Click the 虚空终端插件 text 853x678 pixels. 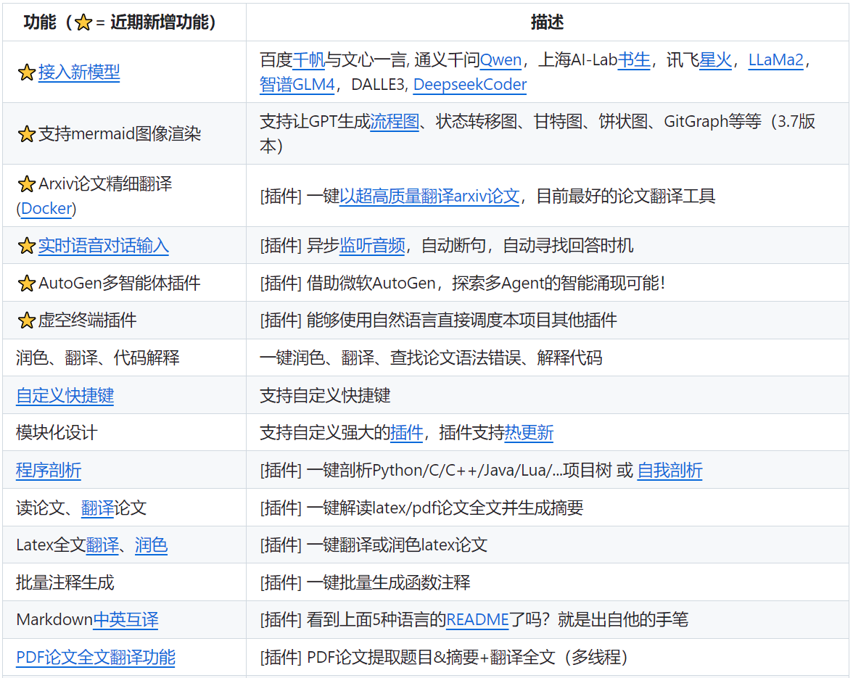point(87,321)
